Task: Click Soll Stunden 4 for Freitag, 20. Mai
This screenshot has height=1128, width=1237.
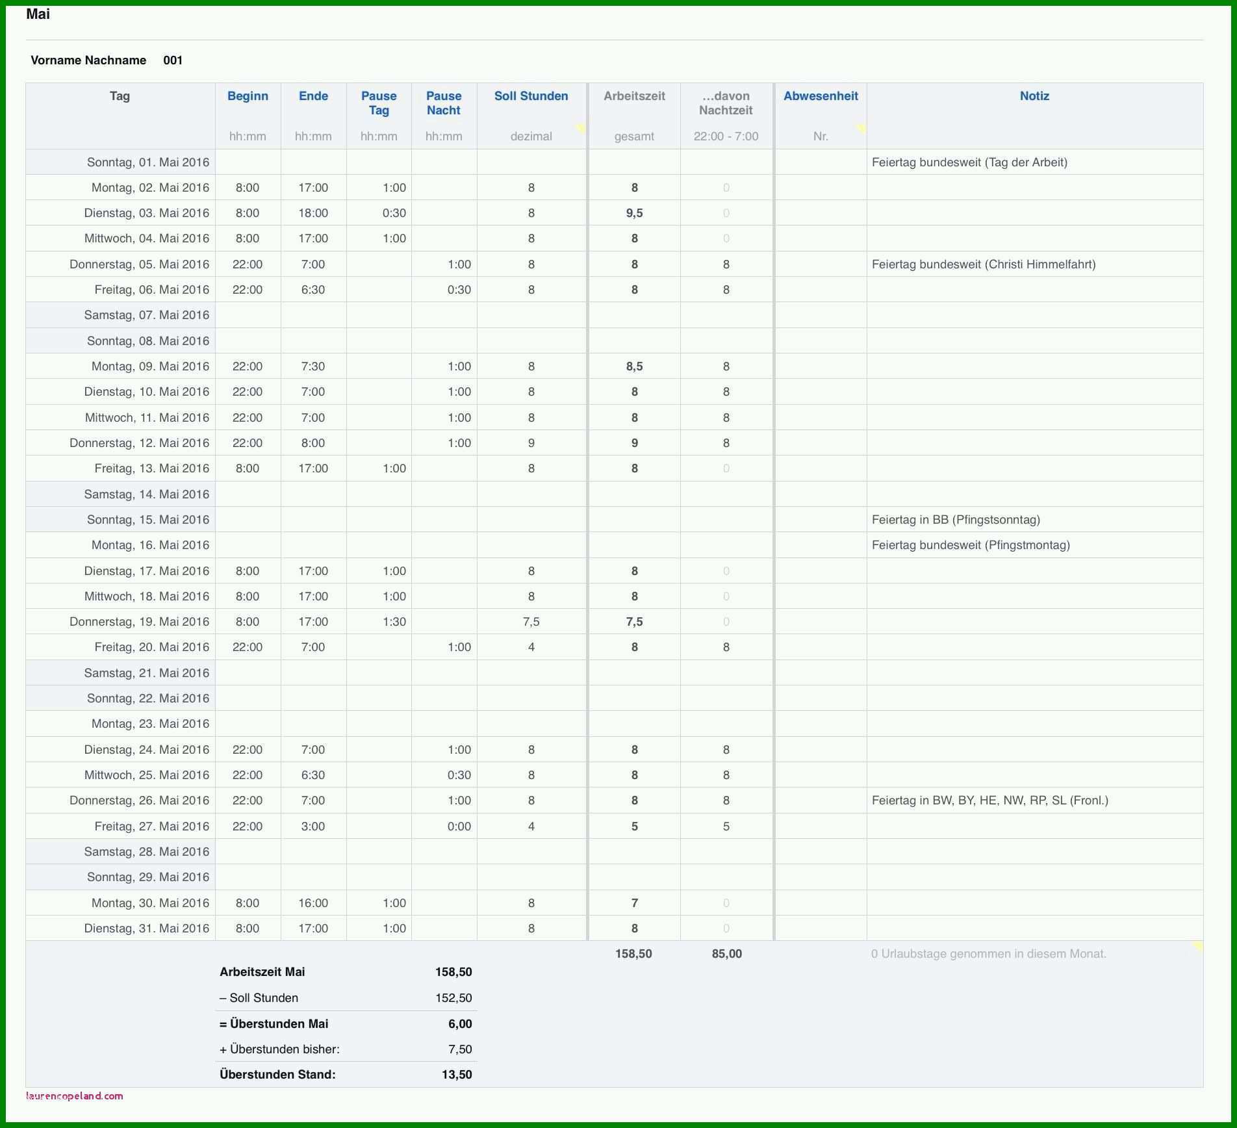Action: pyautogui.click(x=531, y=647)
